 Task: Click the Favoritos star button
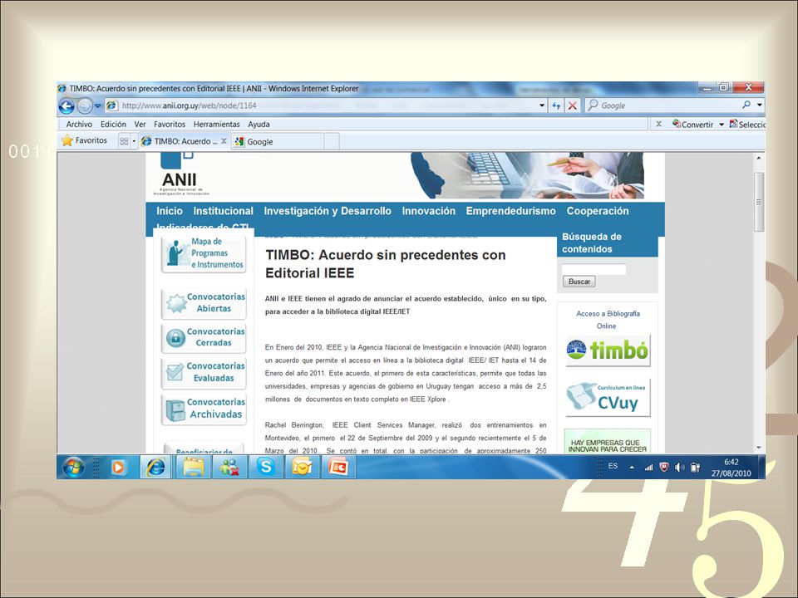(85, 140)
